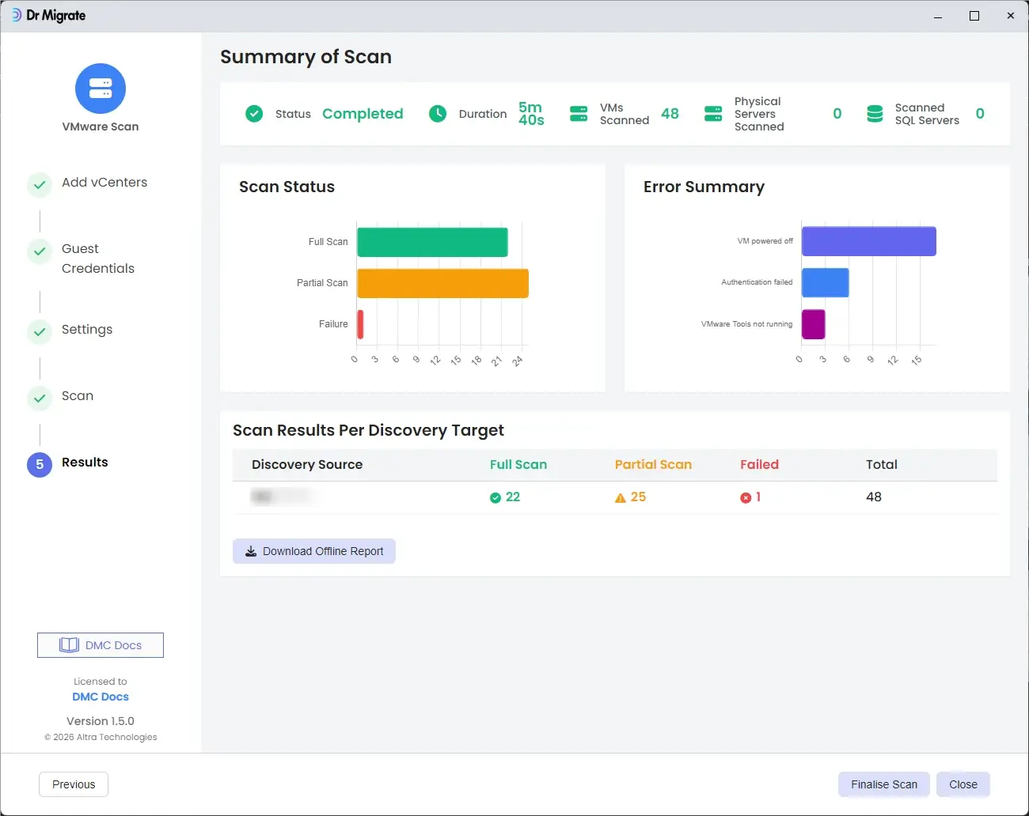The width and height of the screenshot is (1029, 816).
Task: Click the Scanned SQL Servers value 0
Action: (980, 114)
